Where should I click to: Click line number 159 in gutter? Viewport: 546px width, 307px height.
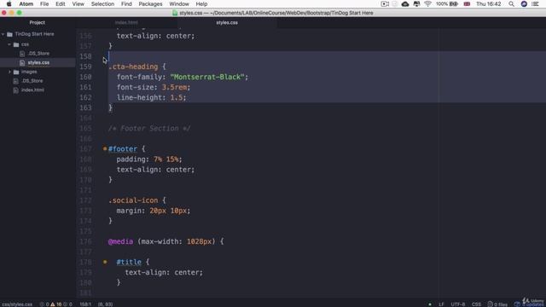[85, 67]
